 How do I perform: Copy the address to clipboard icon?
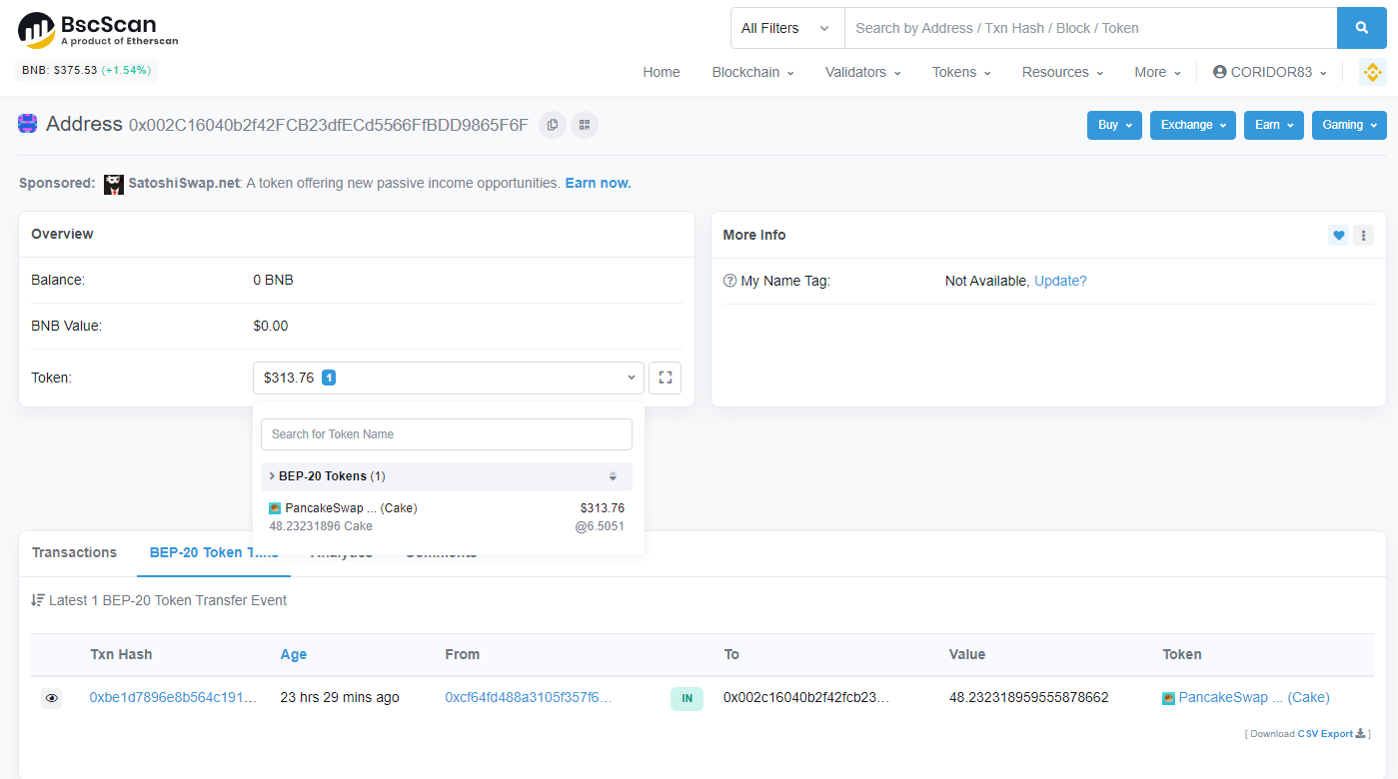coord(552,125)
